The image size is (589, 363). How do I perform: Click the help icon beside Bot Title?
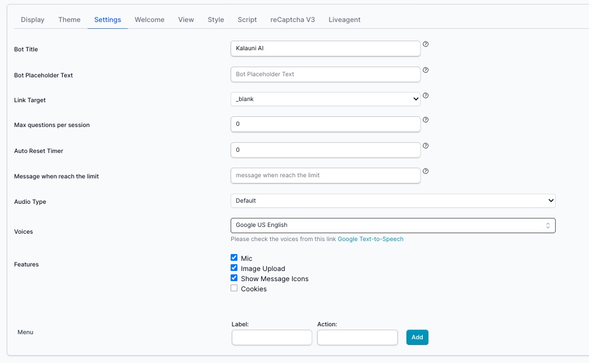click(x=425, y=43)
